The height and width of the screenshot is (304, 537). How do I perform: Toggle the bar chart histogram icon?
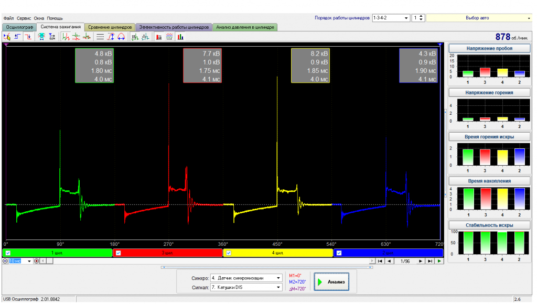point(180,37)
